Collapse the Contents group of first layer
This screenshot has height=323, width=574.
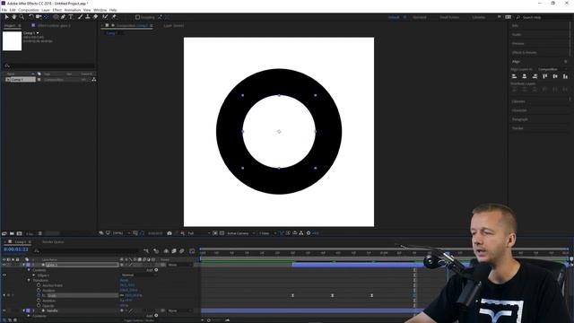click(x=29, y=270)
